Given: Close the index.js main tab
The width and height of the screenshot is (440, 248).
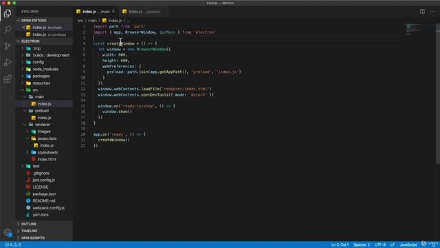Looking at the screenshot, I should coord(113,12).
